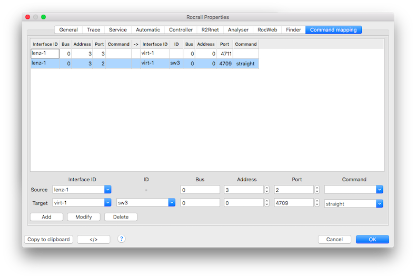This screenshot has height=279, width=416.
Task: Click the Source Bus input field
Action: coord(200,190)
